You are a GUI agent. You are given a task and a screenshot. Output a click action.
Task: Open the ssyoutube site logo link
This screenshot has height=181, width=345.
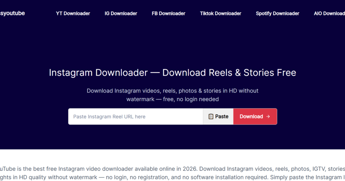pyautogui.click(x=12, y=13)
